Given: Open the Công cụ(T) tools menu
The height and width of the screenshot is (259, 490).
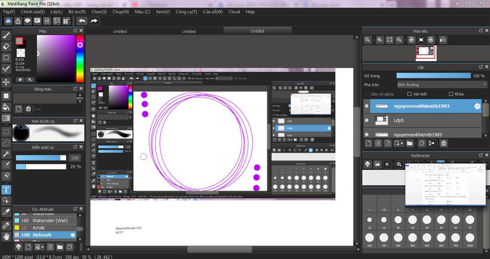Looking at the screenshot, I should tap(186, 11).
